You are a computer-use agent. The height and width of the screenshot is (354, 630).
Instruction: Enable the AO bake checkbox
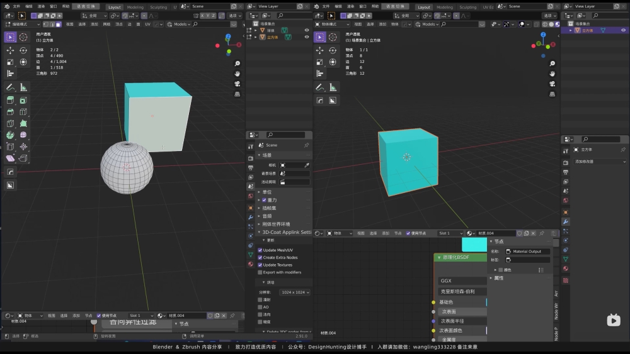(x=260, y=307)
